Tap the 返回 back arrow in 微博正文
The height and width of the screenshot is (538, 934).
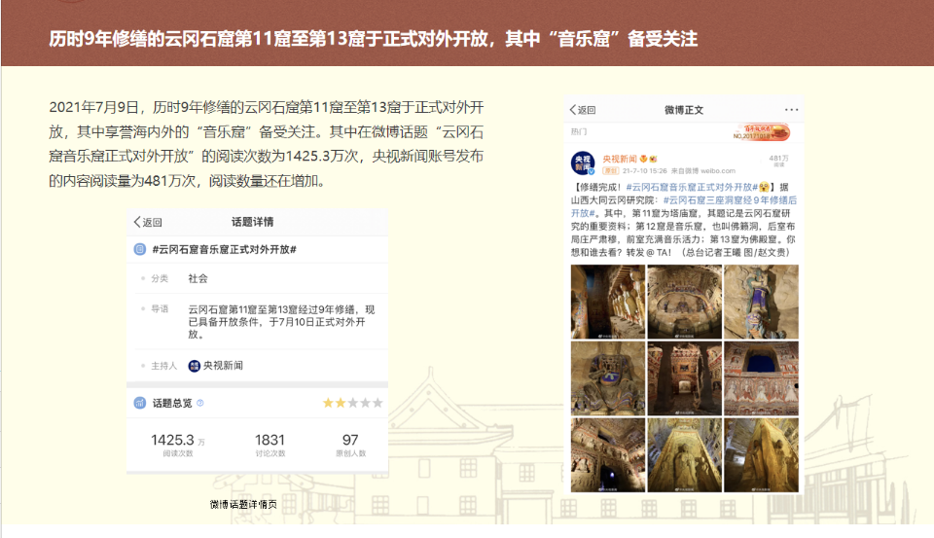tap(582, 110)
